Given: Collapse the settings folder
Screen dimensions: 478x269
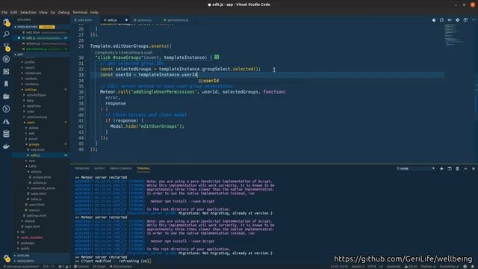Looking at the screenshot, I should pos(30,90).
